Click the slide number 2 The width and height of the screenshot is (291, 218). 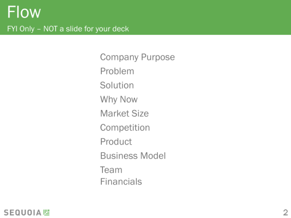286,212
